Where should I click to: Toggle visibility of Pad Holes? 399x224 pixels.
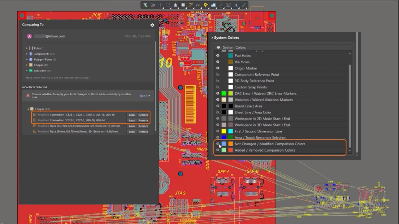218,56
